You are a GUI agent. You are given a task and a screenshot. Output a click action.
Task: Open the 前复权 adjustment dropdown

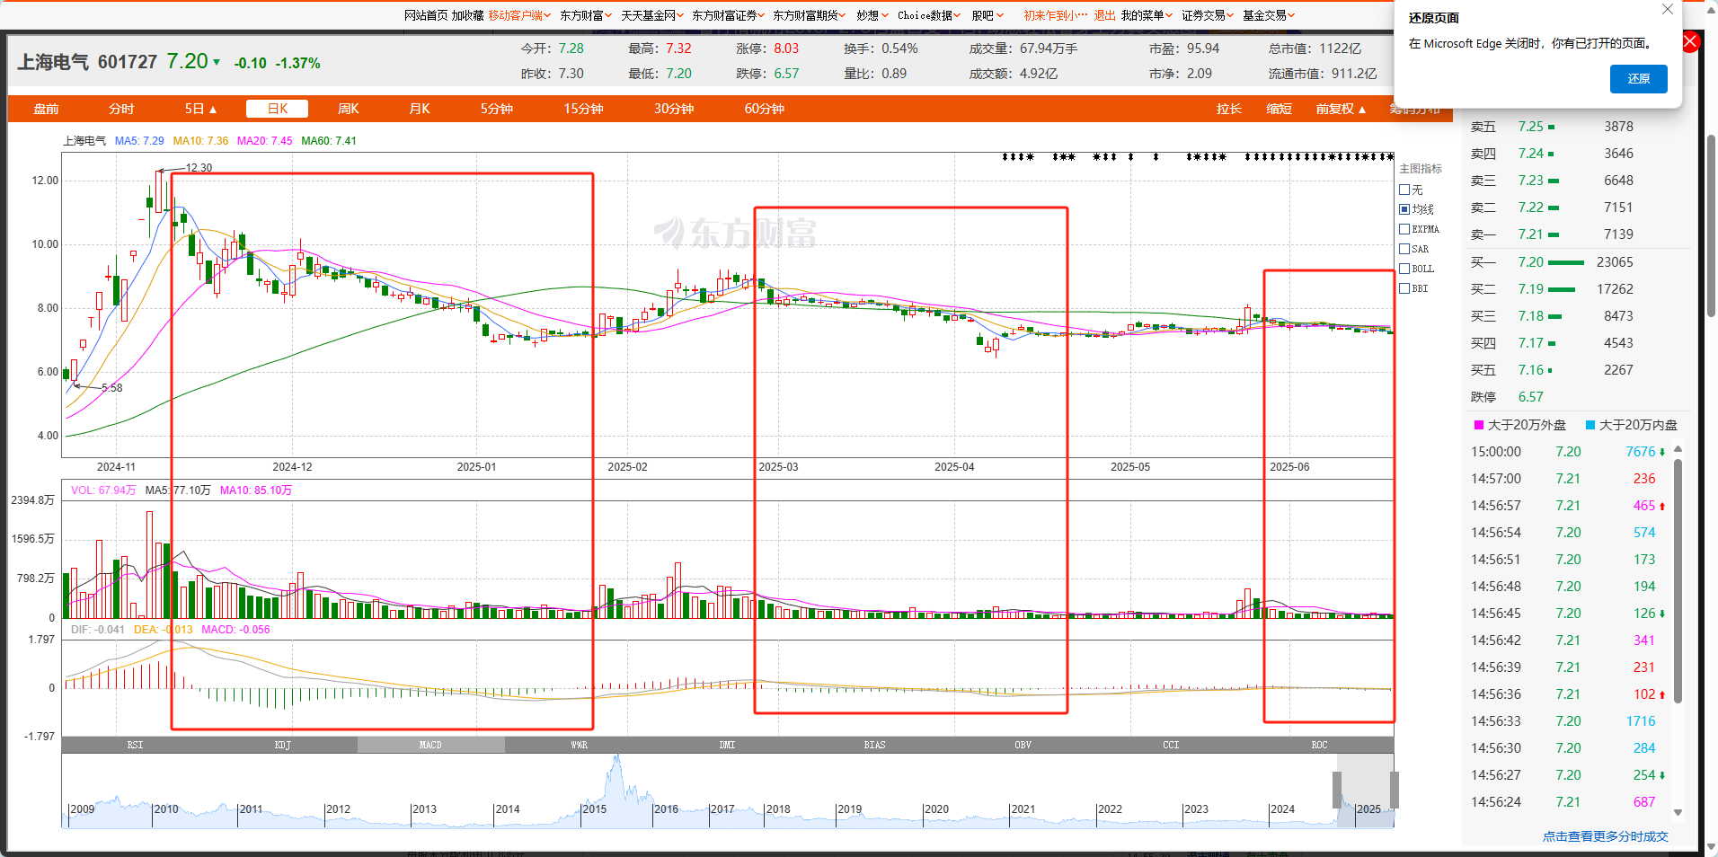(x=1341, y=109)
